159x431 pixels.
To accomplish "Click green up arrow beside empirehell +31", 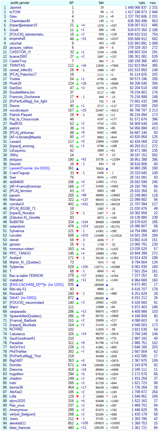I will pyautogui.click(x=77, y=39).
